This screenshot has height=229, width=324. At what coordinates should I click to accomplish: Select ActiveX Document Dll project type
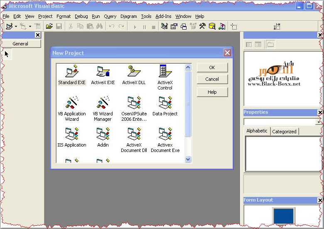[x=134, y=140]
